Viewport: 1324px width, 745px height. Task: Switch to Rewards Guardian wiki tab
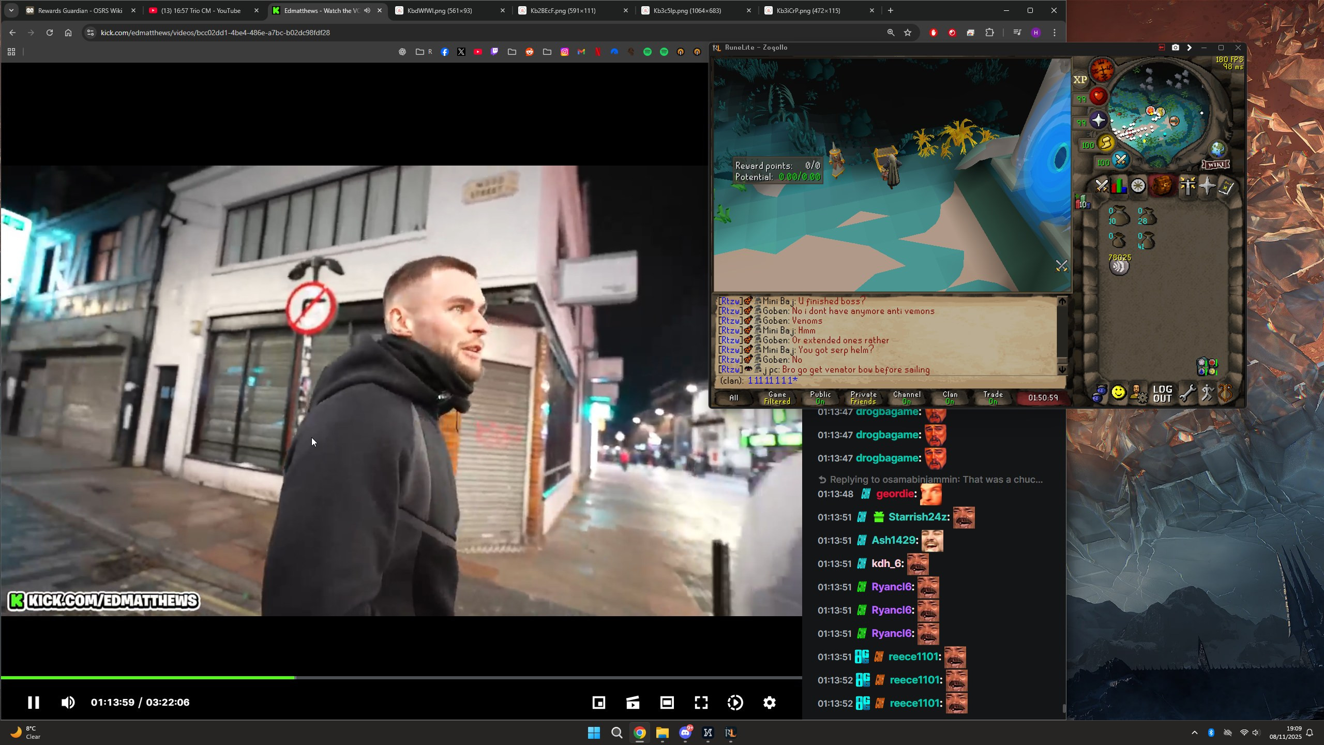click(x=80, y=10)
